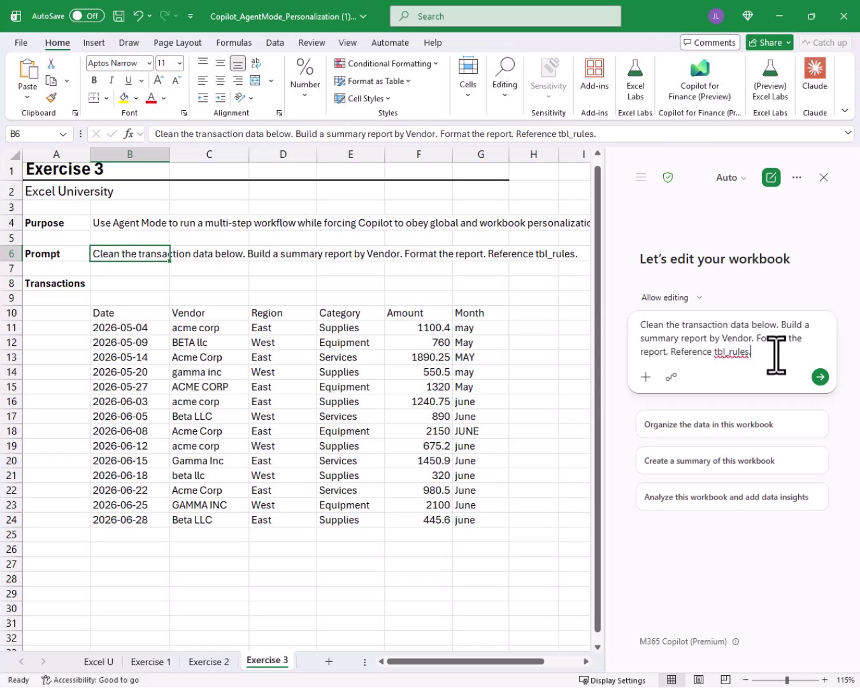Open Claude add-in icon

point(815,68)
